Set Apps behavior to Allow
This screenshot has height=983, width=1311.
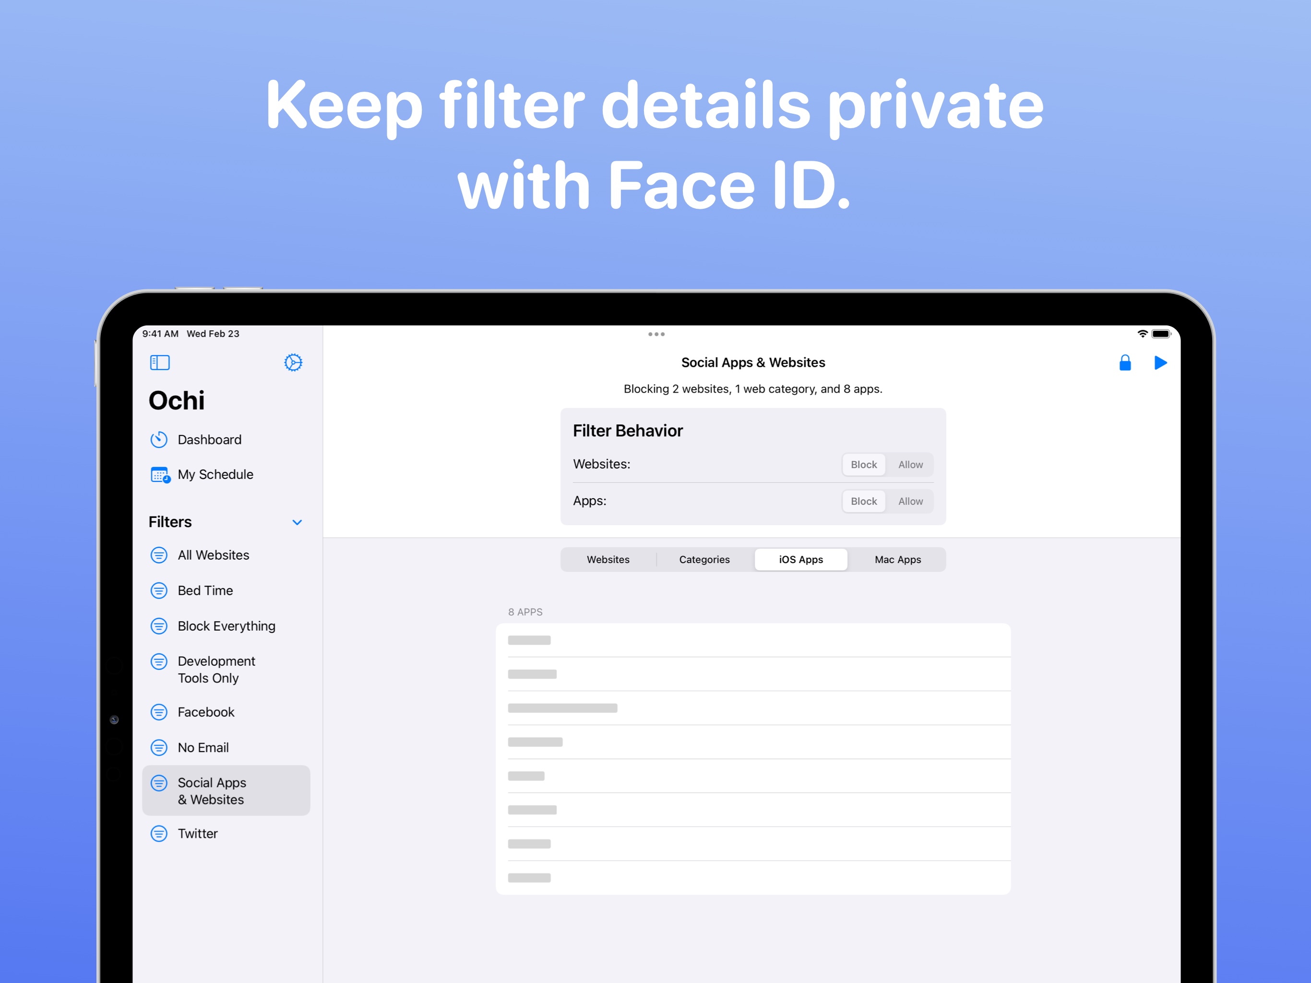(910, 501)
